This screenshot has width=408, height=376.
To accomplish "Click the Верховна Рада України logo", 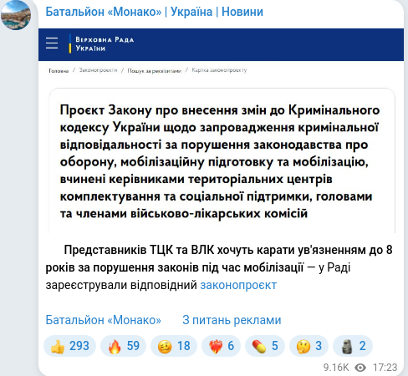I will (x=101, y=43).
